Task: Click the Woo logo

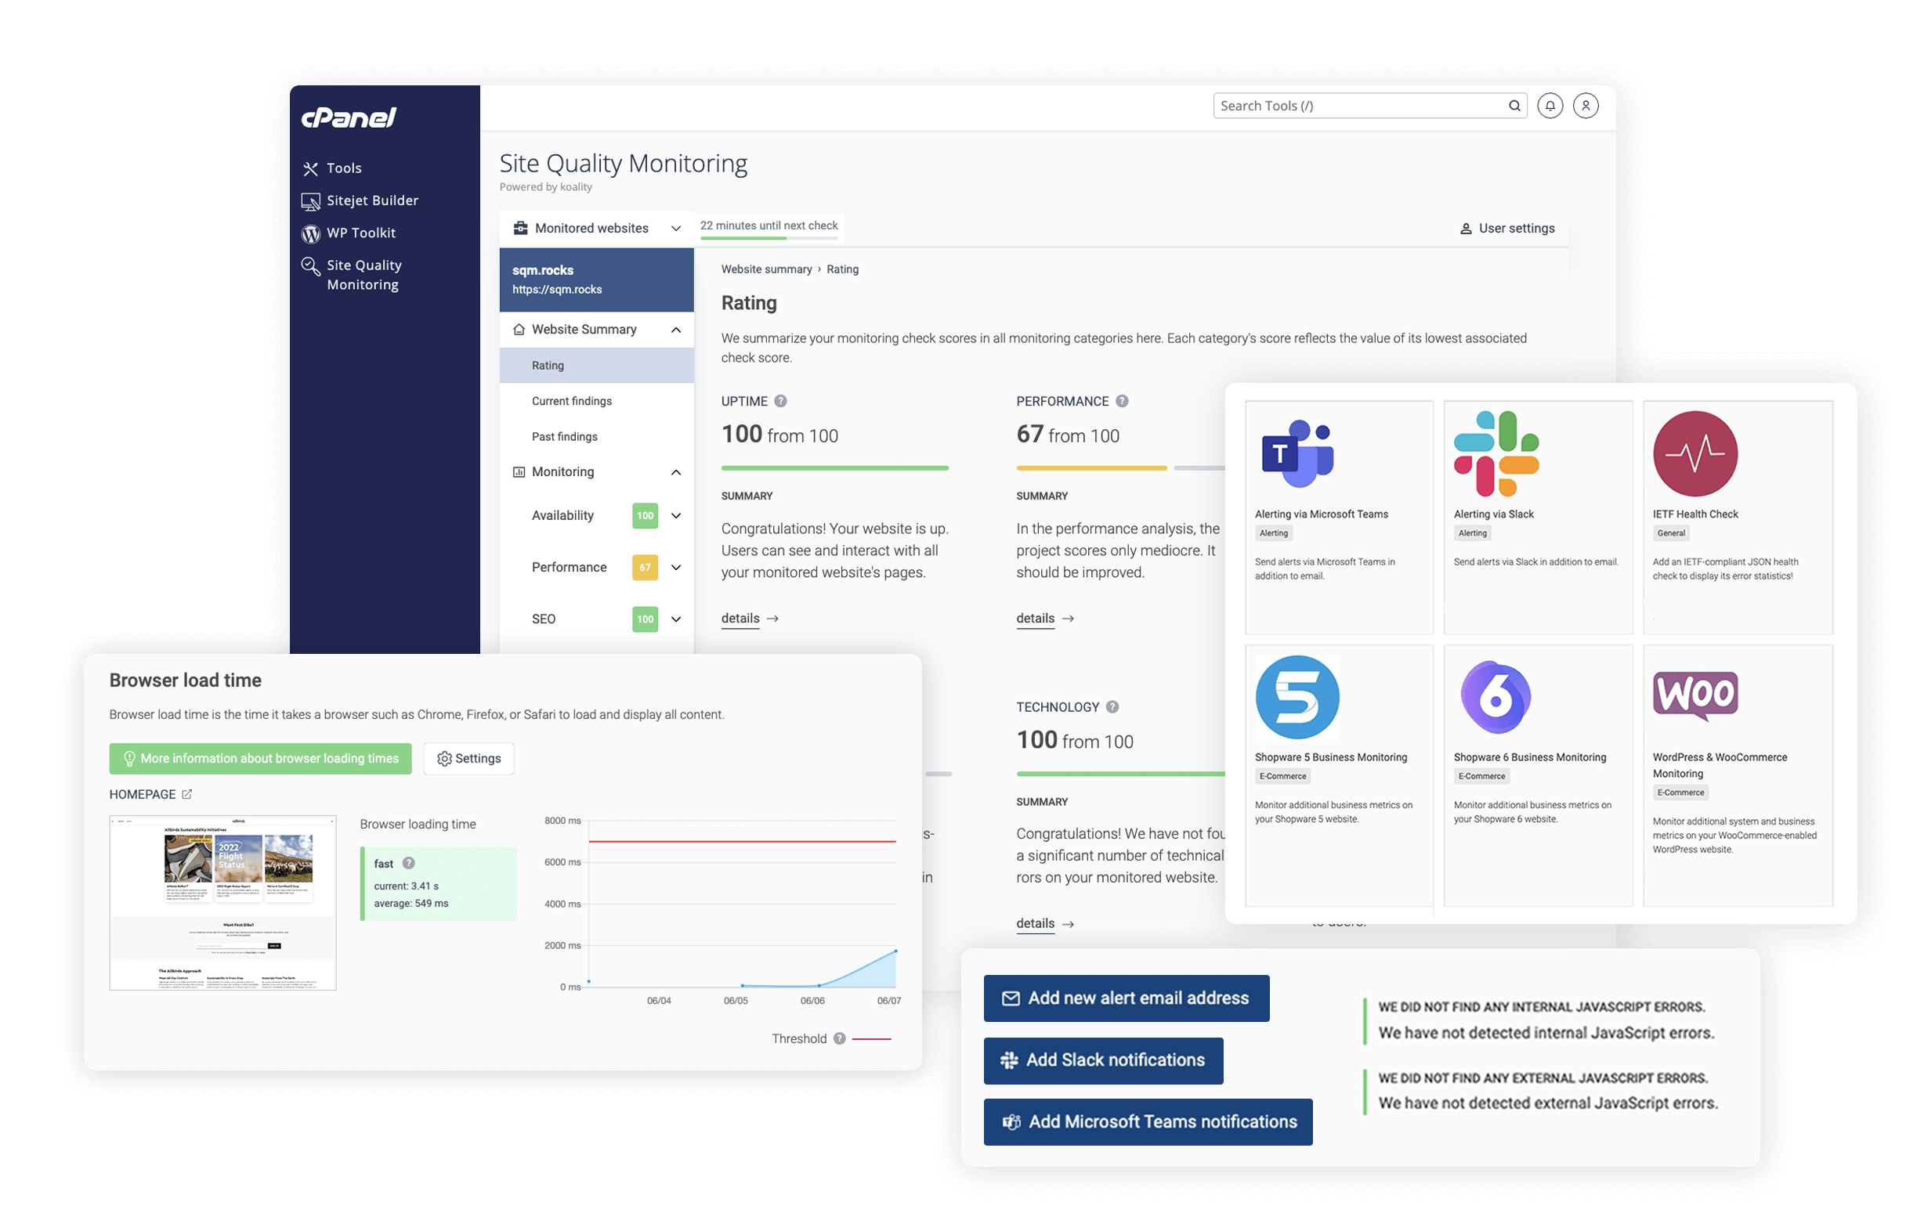Action: click(1695, 695)
